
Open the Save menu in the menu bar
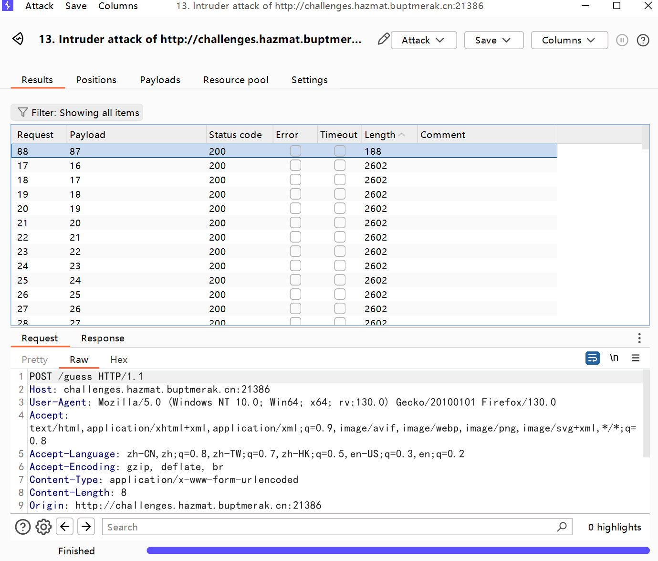pyautogui.click(x=76, y=6)
